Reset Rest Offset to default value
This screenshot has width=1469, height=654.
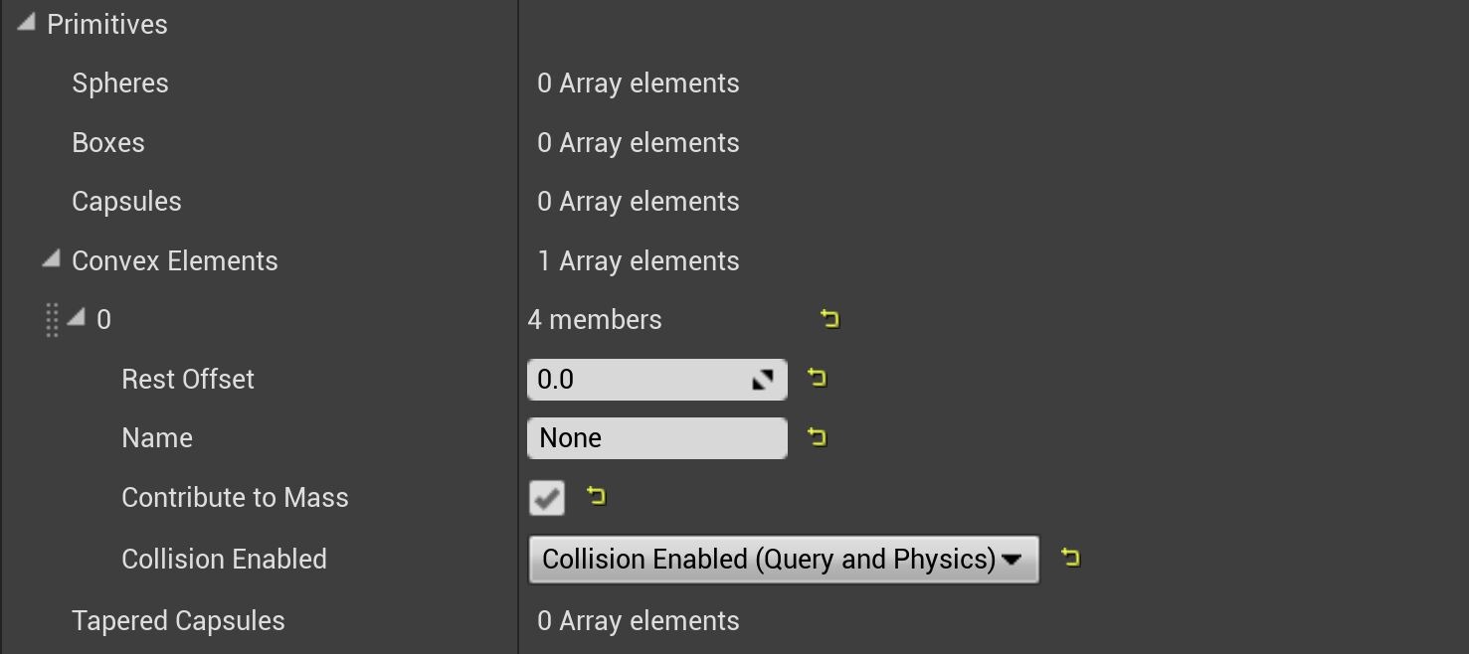pyautogui.click(x=817, y=379)
